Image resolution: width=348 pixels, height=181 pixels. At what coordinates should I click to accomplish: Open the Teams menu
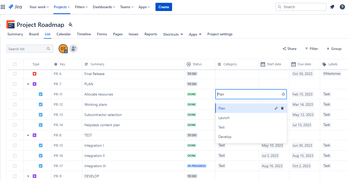click(x=127, y=7)
